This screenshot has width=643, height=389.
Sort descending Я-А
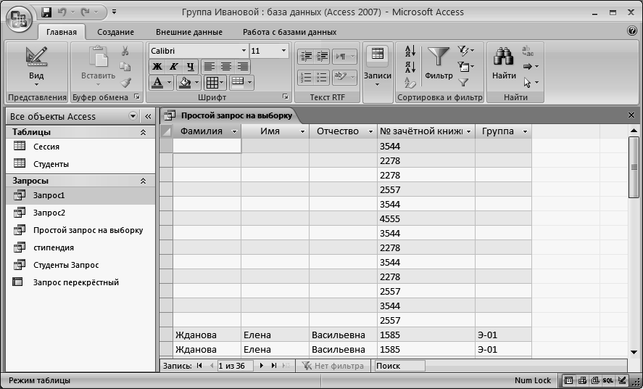coord(410,67)
